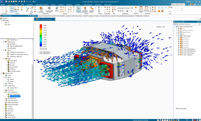Click the red color of velocity legend
The image size is (201, 121).
pyautogui.click(x=41, y=26)
